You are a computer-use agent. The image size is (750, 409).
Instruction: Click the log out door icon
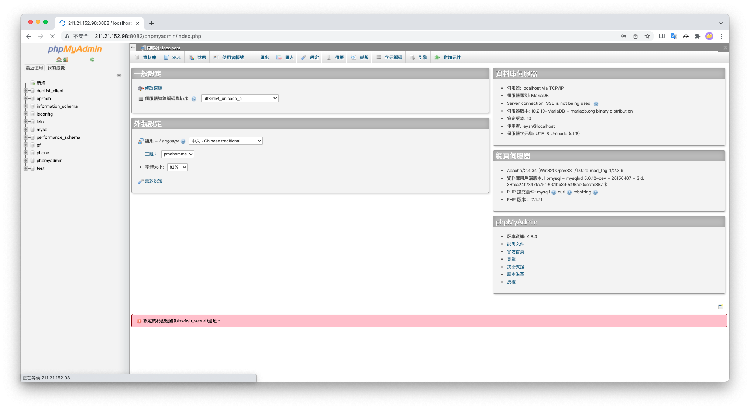[66, 59]
